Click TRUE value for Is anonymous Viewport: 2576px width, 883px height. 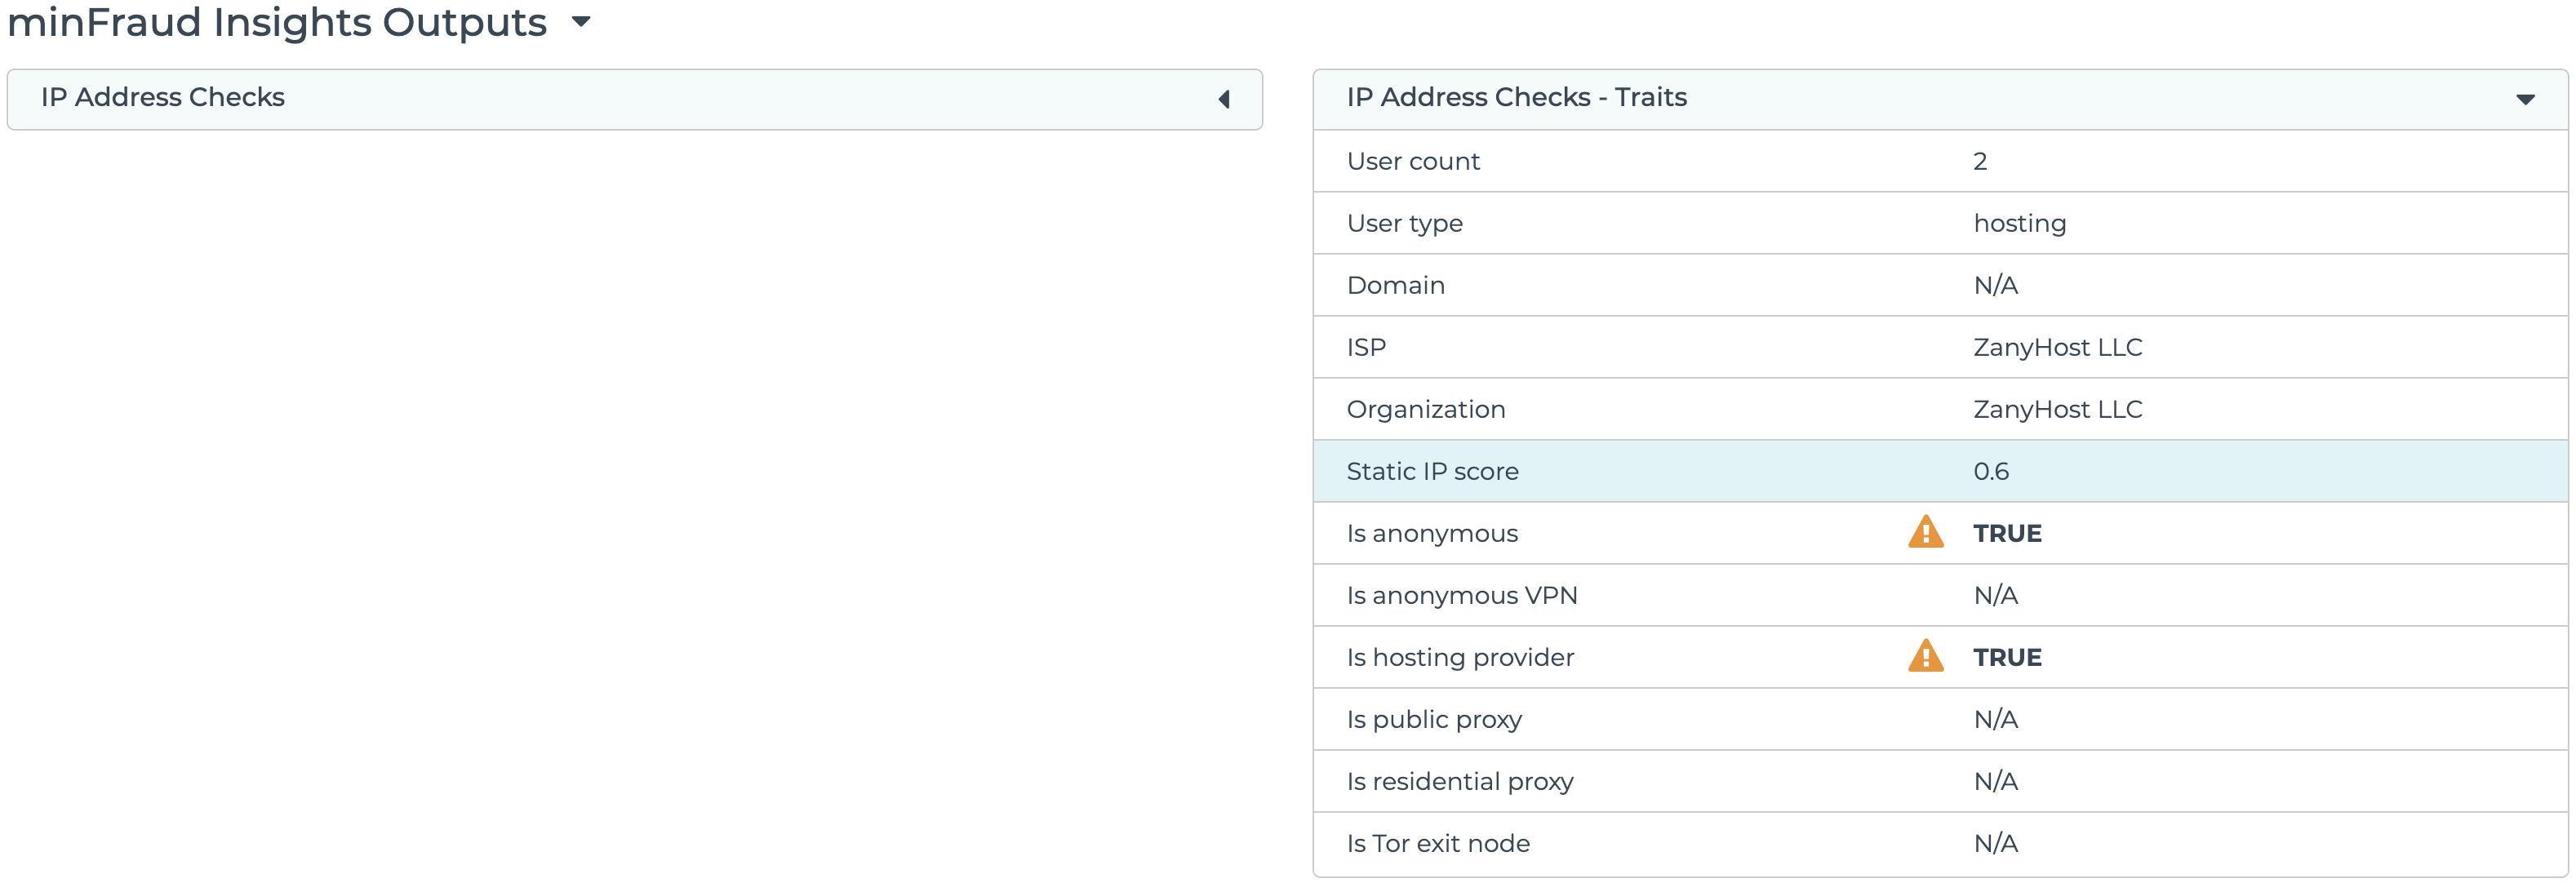tap(2007, 533)
